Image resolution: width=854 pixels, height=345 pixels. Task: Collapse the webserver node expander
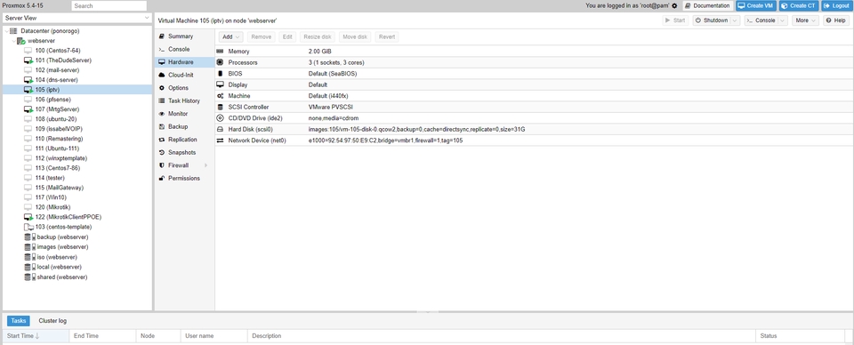(13, 41)
